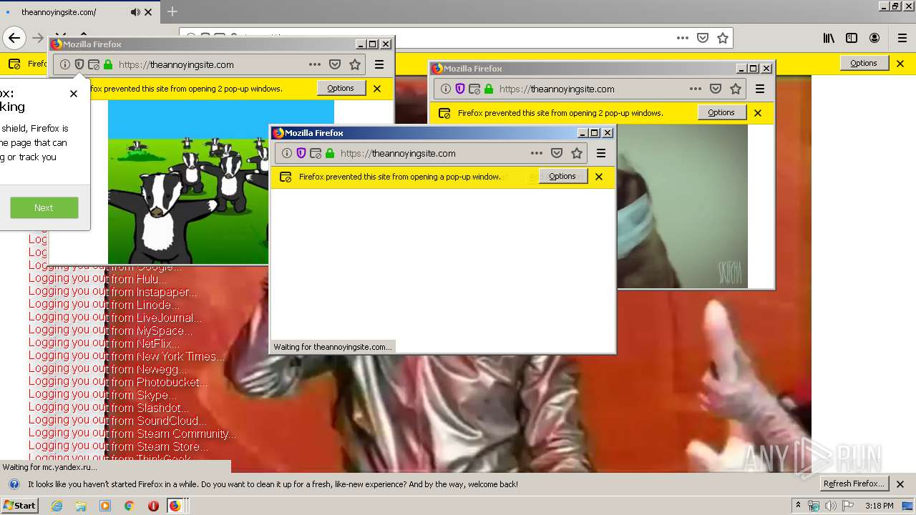Show sidebars in the main Firefox window
The width and height of the screenshot is (916, 515).
(852, 38)
